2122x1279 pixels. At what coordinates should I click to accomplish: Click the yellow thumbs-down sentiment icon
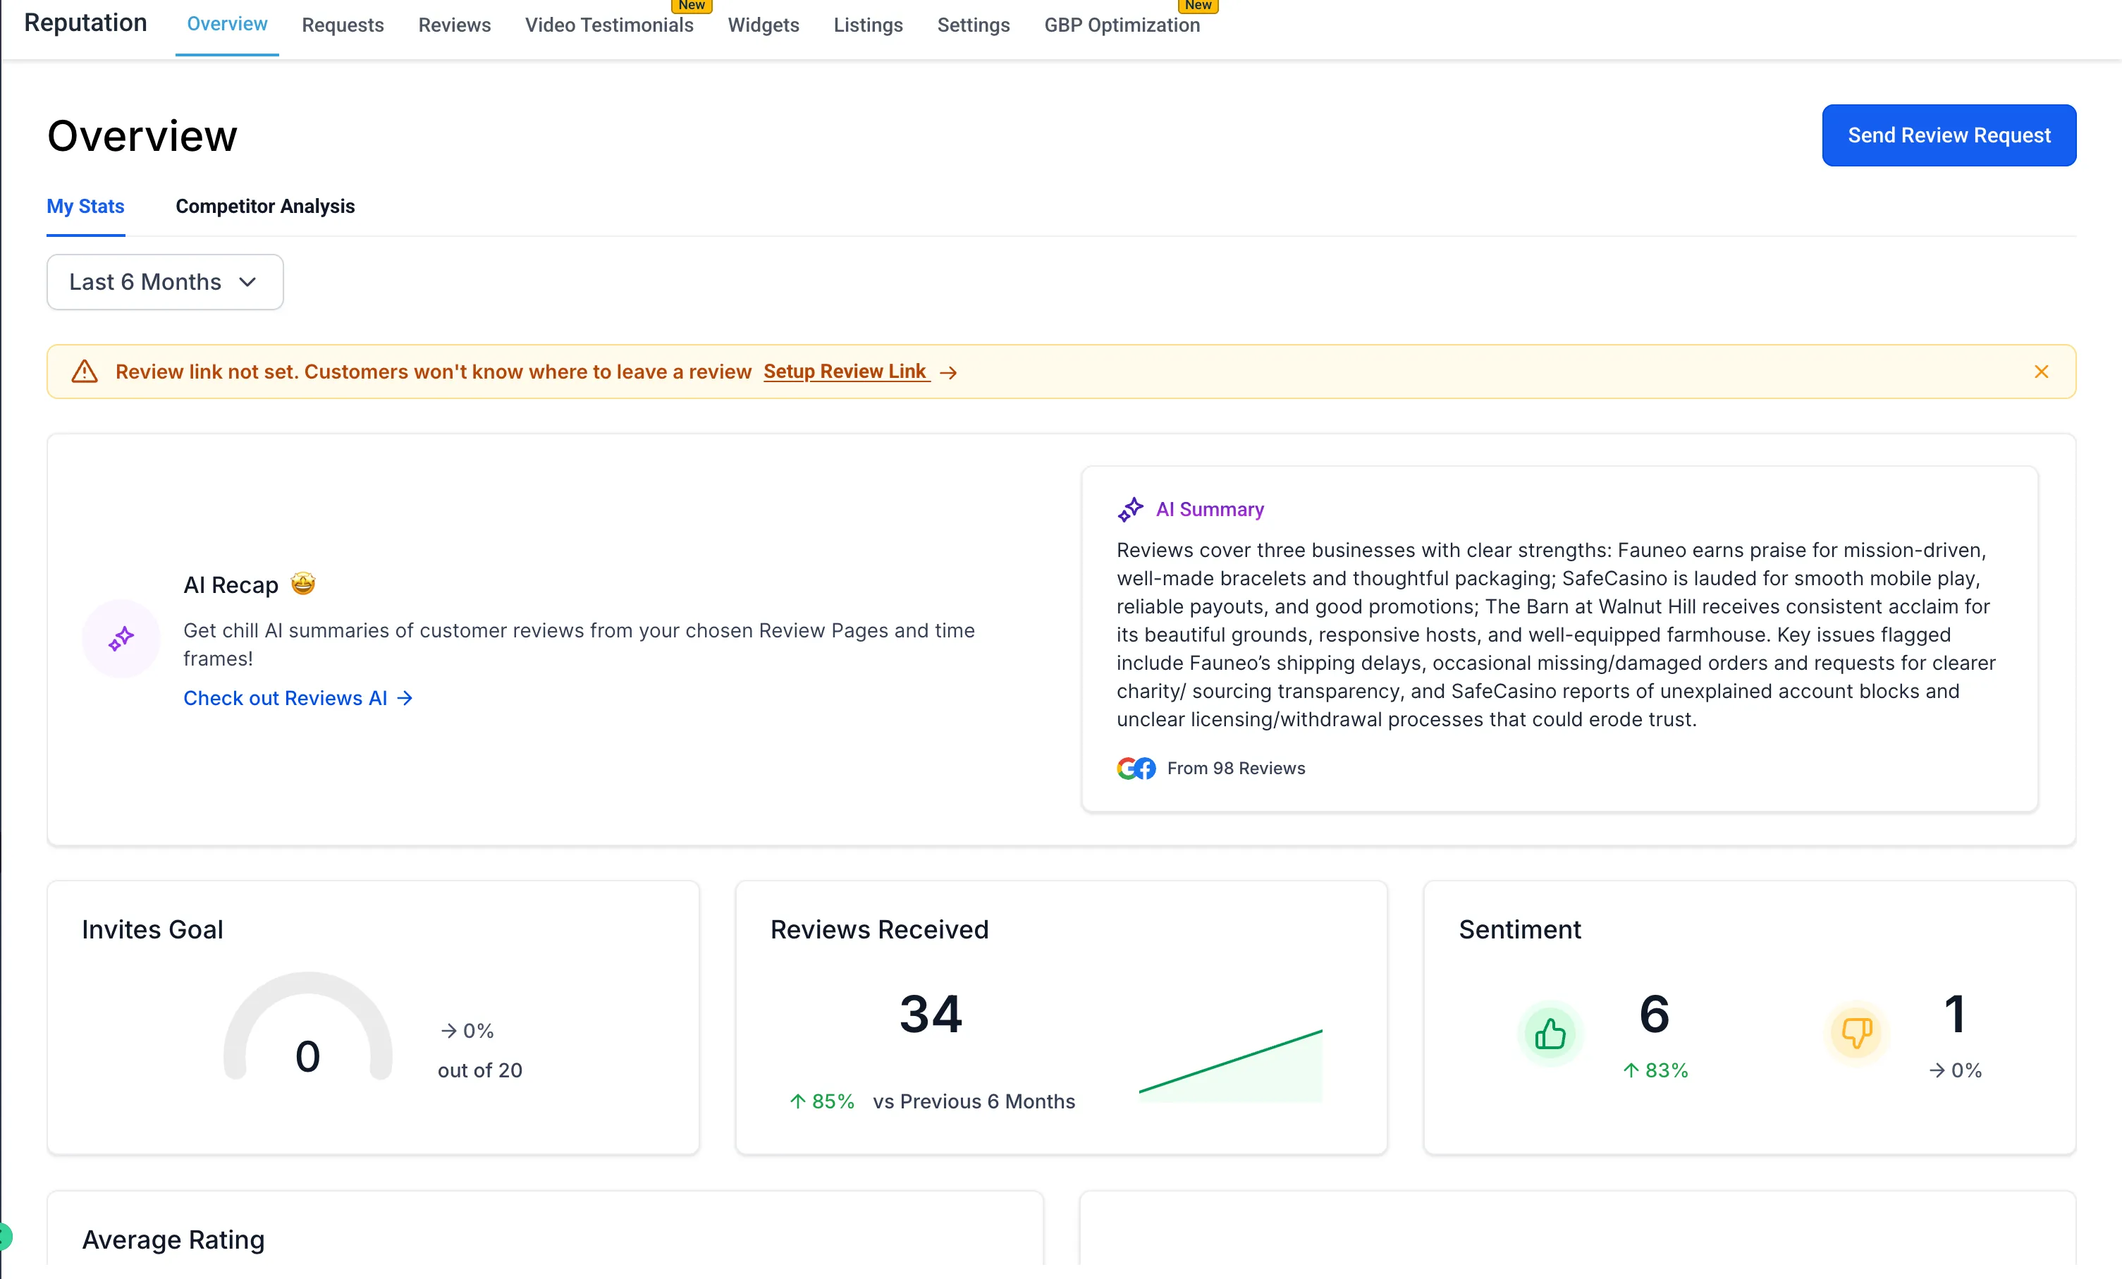pyautogui.click(x=1856, y=1033)
